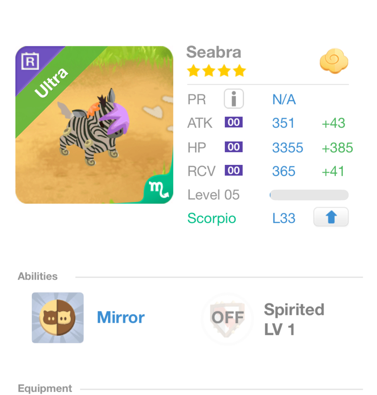This screenshot has height=395, width=377.
Task: Click the RCV 00 badge
Action: tap(234, 171)
